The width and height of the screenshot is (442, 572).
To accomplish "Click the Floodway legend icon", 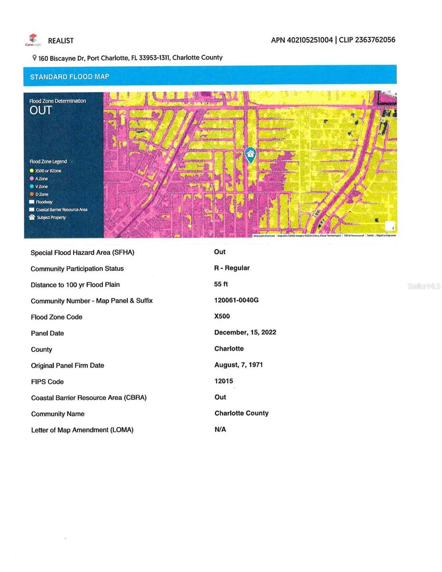I will [x=32, y=202].
